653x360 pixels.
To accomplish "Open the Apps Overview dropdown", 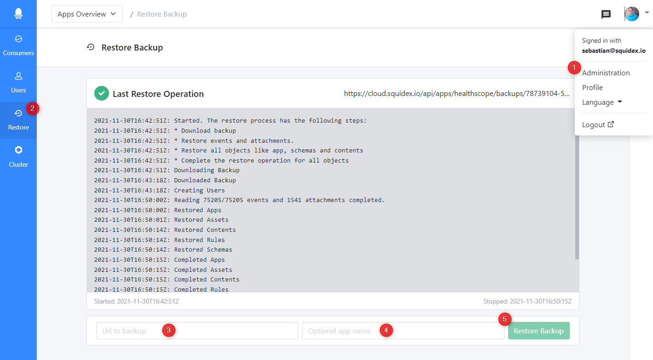I will (x=87, y=14).
